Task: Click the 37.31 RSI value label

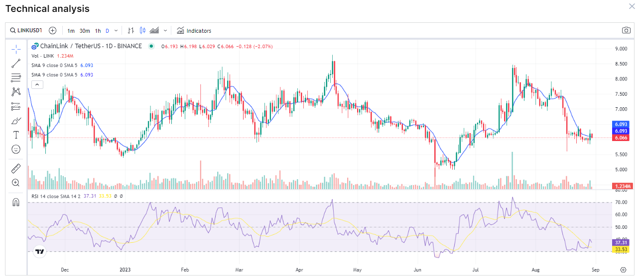Action: point(621,243)
